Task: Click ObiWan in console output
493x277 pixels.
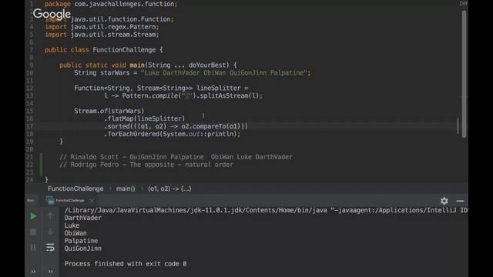Action: (x=75, y=233)
